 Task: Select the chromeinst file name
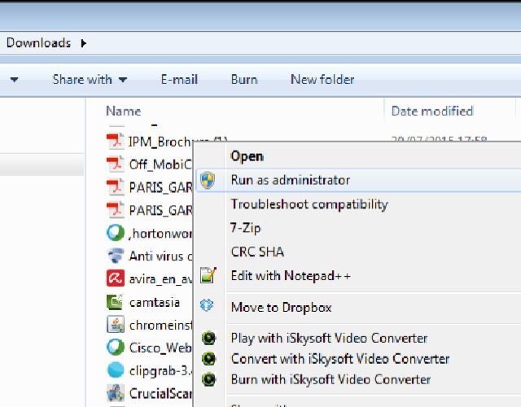(x=160, y=326)
